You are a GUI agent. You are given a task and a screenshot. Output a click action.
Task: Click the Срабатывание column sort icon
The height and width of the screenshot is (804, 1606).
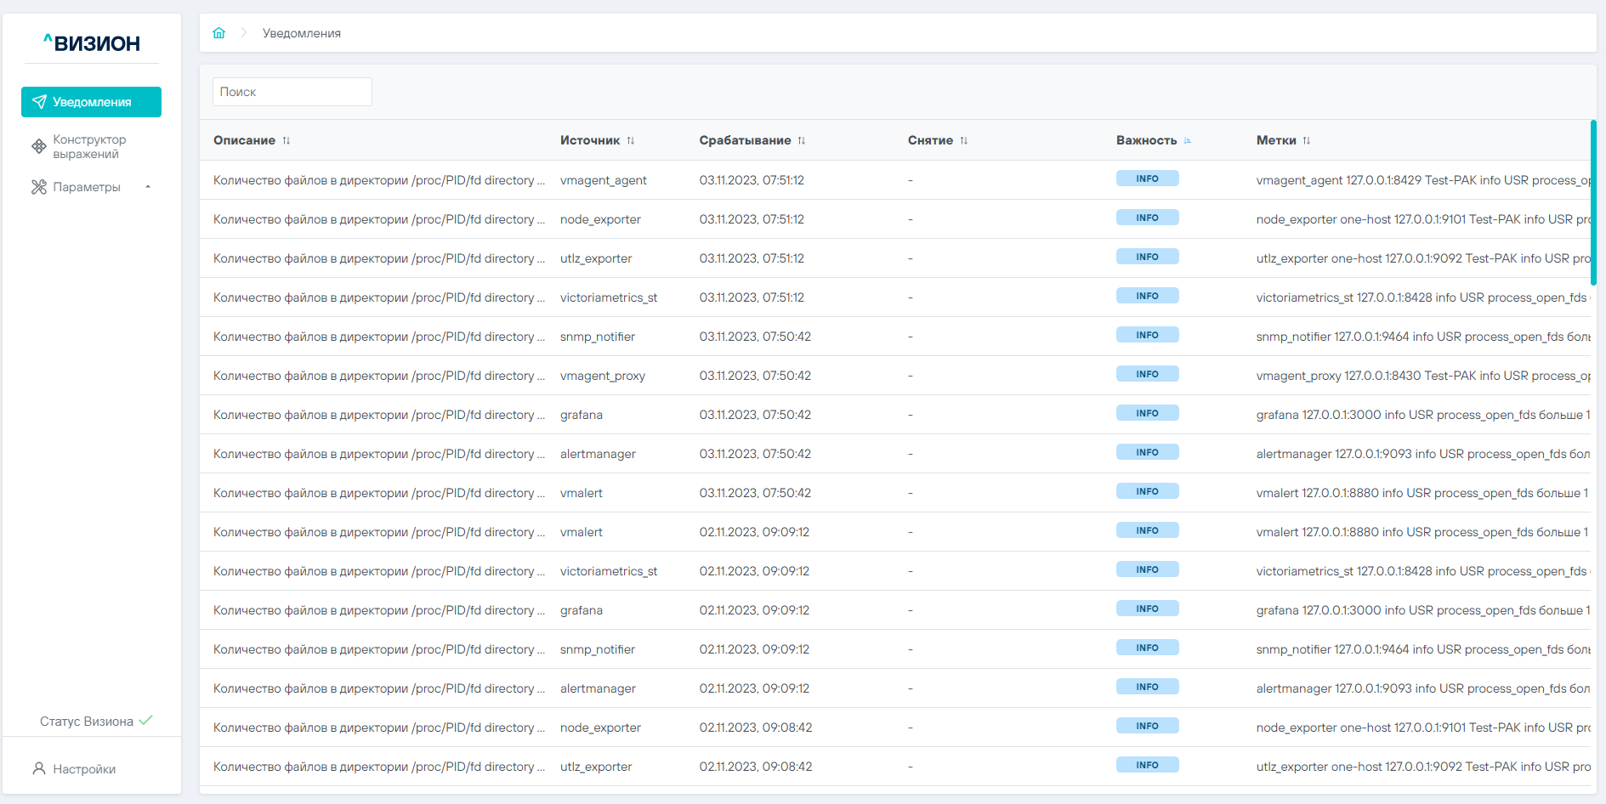click(x=802, y=141)
